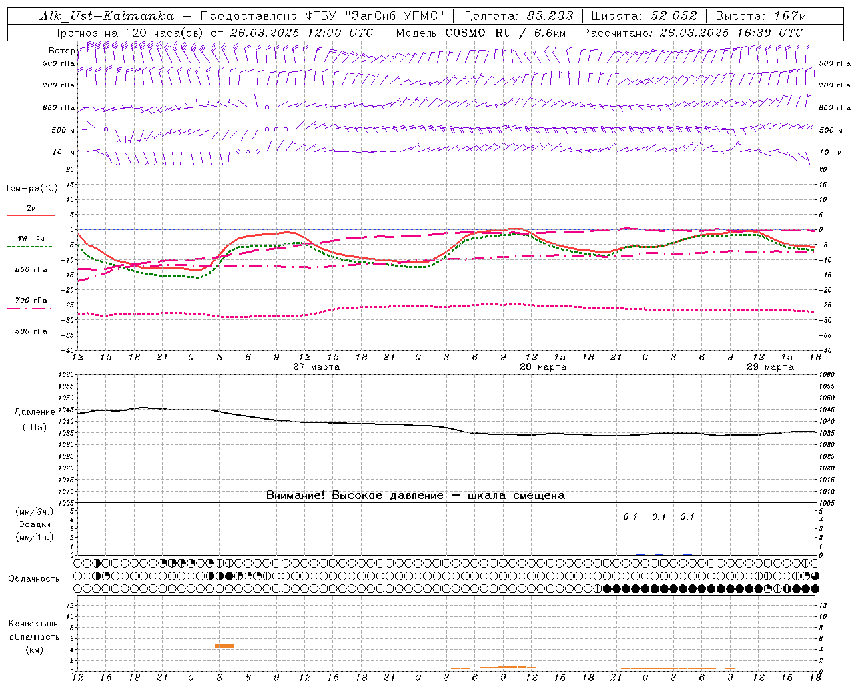Click the 28 марта date label
The height and width of the screenshot is (683, 854).
pyautogui.click(x=543, y=367)
